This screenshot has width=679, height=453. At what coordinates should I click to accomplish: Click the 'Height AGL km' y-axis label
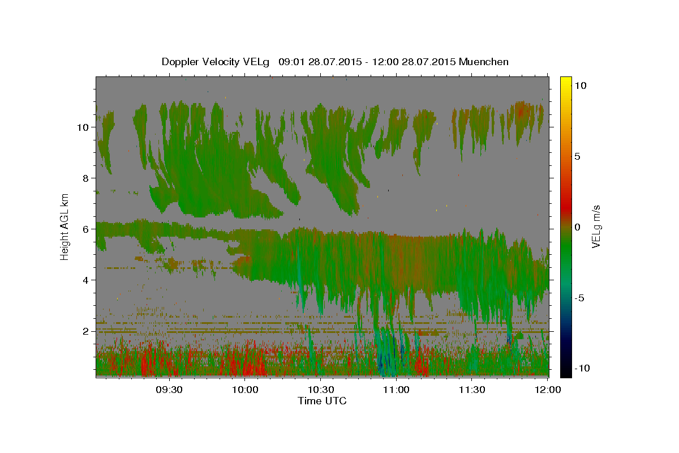tap(65, 226)
